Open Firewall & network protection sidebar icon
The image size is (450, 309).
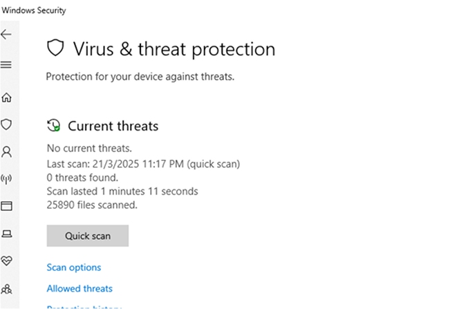pyautogui.click(x=7, y=179)
